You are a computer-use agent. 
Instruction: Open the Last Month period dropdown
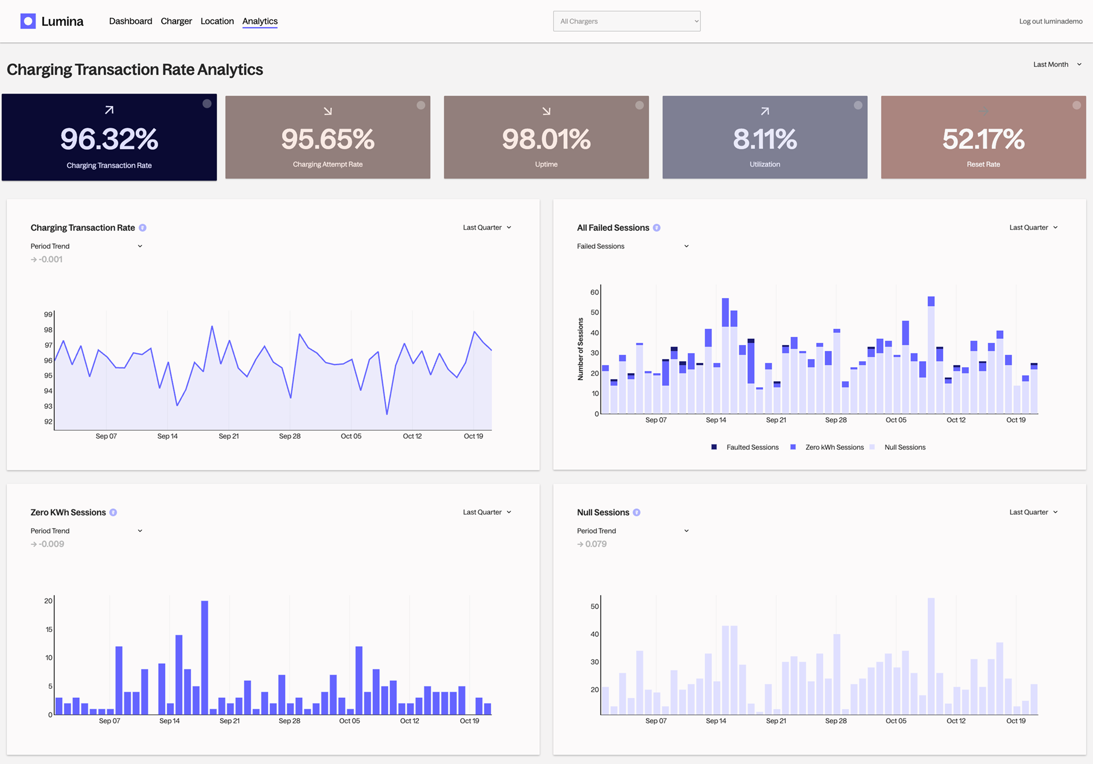coord(1057,65)
